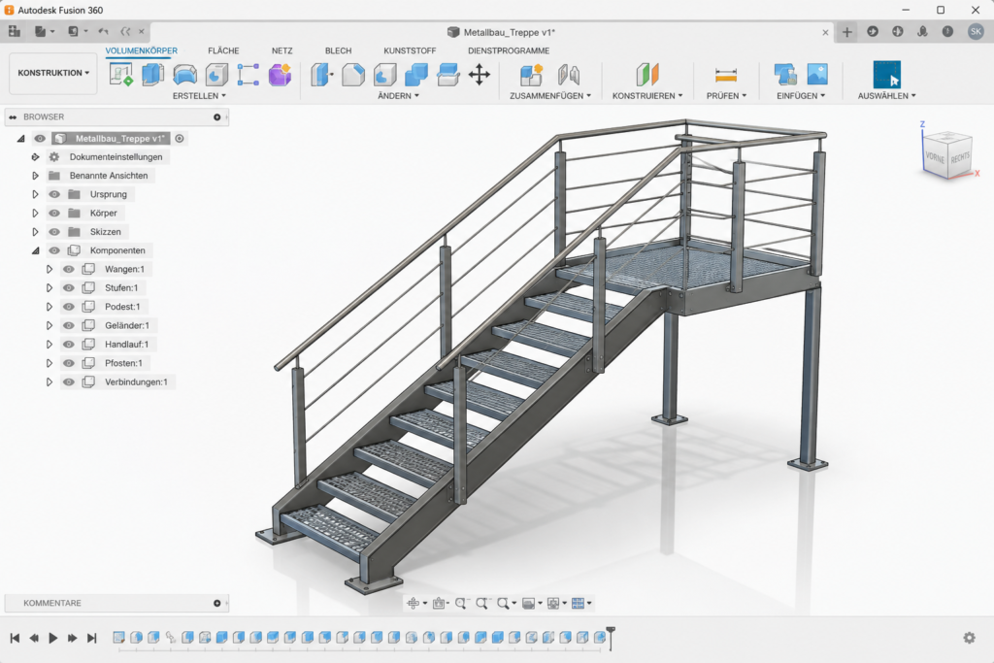Screen dimensions: 994x663
Task: Click the Extrude tool icon
Action: click(152, 74)
